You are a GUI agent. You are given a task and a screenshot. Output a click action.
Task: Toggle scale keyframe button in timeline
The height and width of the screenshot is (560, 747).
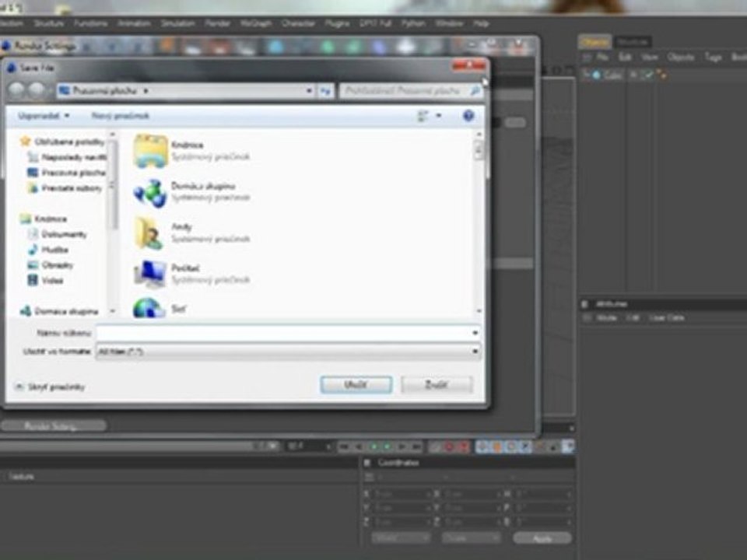[x=497, y=446]
